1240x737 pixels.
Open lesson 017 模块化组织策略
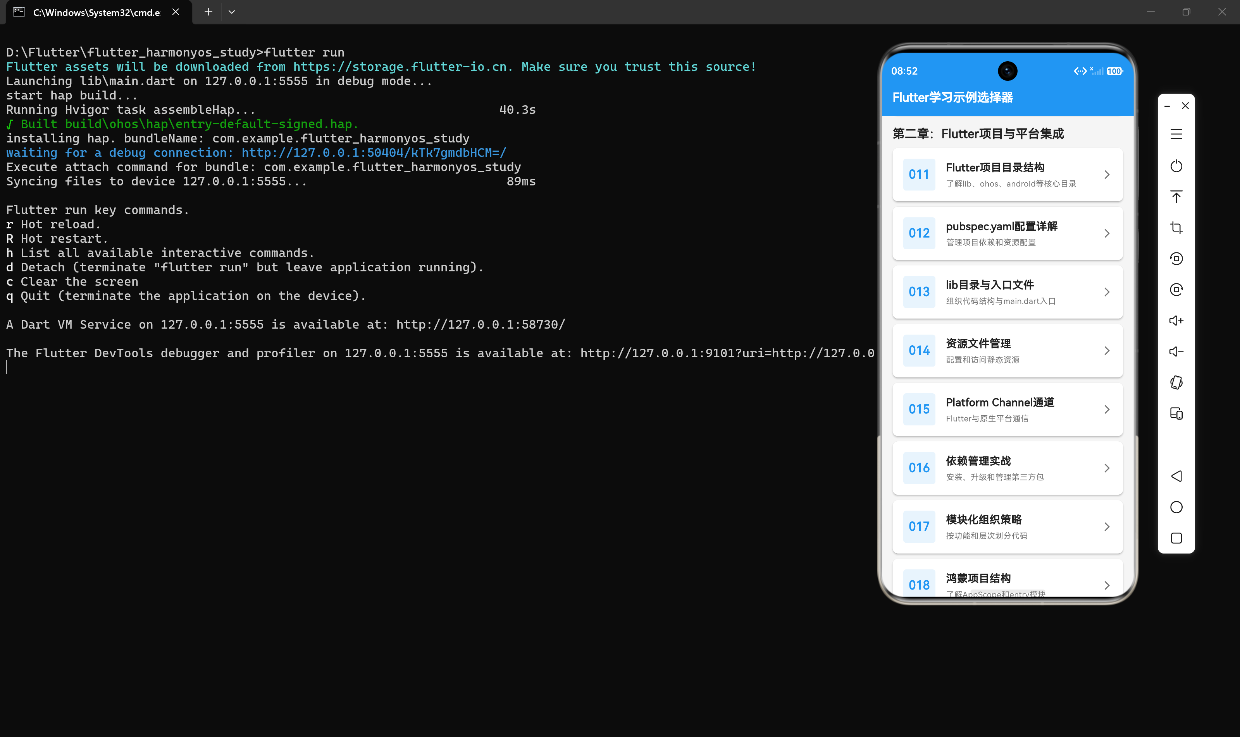[1007, 526]
